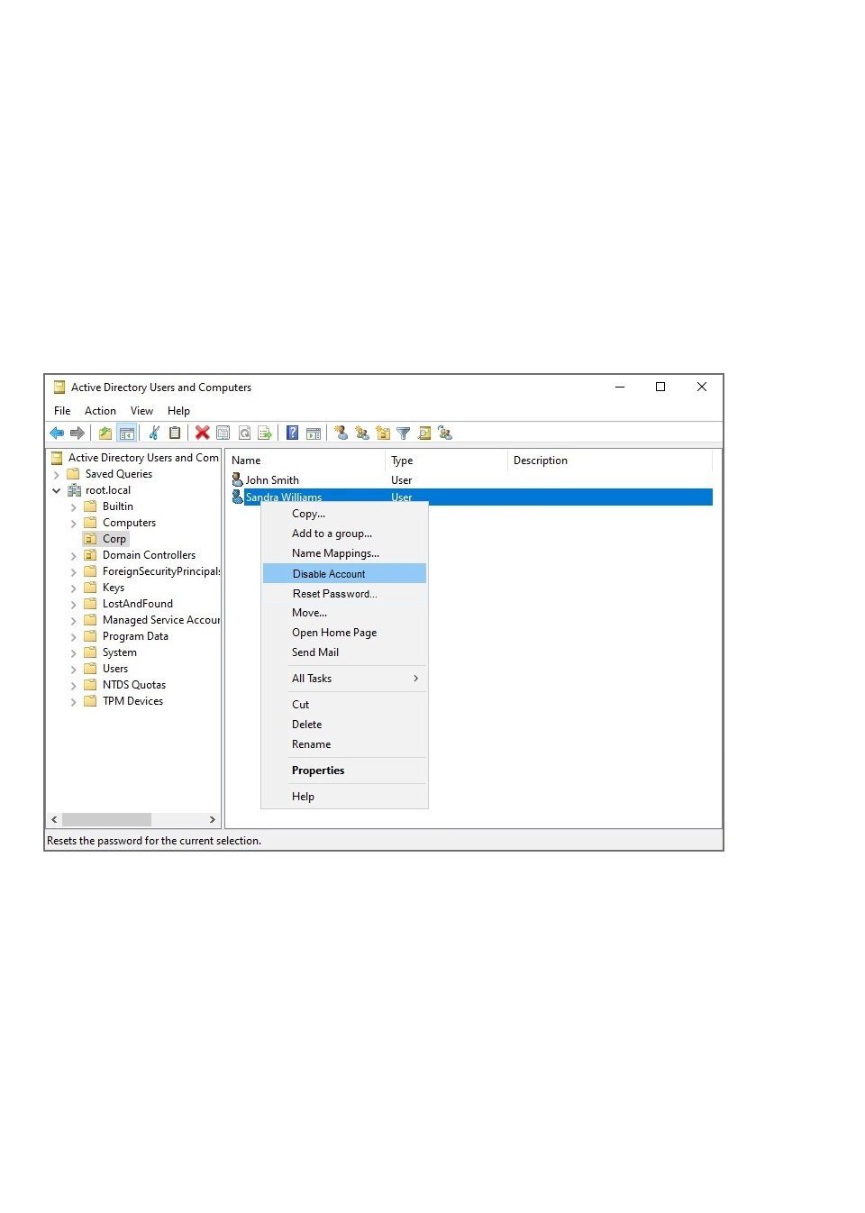
Task: Expand the TPM Devices node
Action: [74, 702]
